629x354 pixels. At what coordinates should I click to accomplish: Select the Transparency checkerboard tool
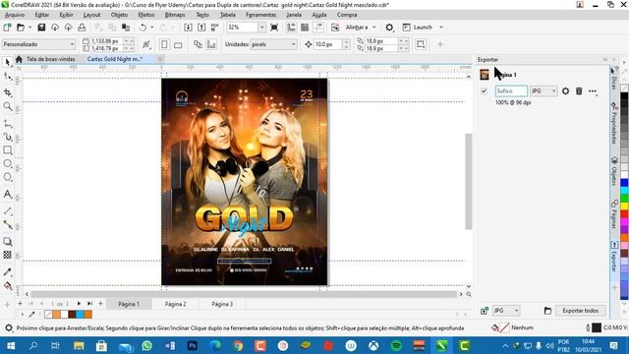click(x=7, y=255)
